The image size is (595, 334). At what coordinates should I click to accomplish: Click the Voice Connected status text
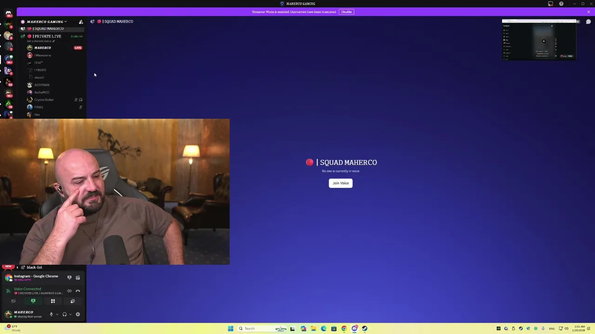(x=27, y=289)
